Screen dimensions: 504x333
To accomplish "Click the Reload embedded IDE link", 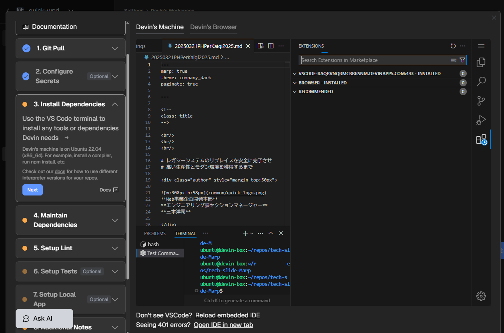I will [227, 315].
